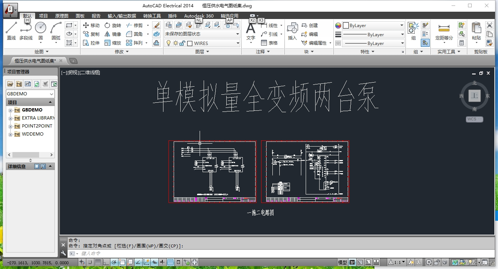Toggle lineweight display in status bar
This screenshot has width=498, height=269.
click(162, 262)
